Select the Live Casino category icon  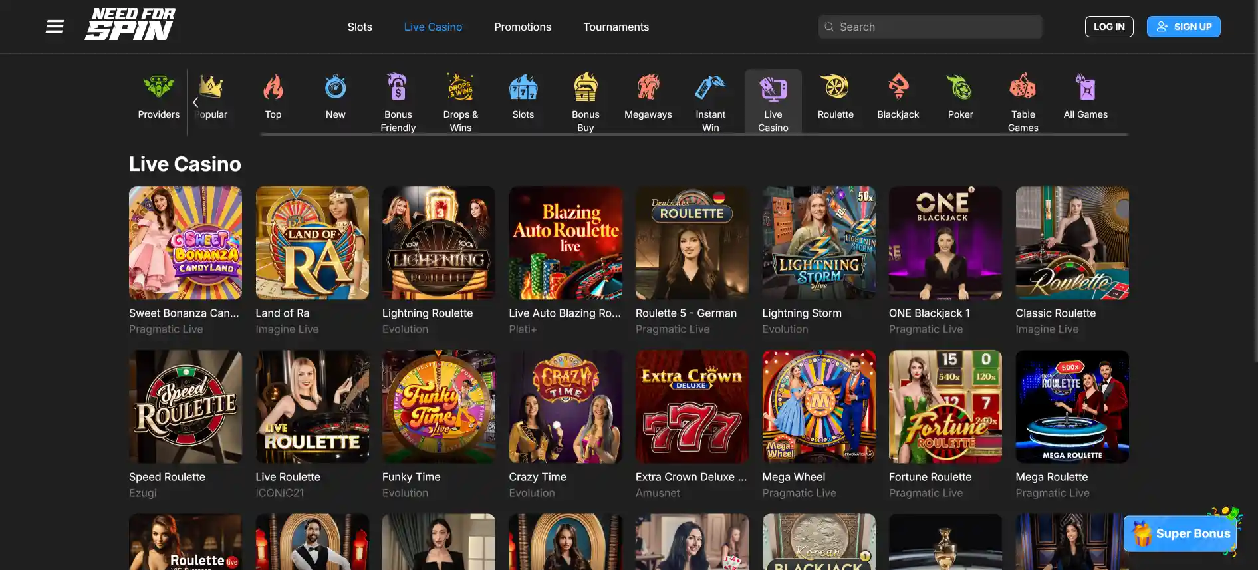coord(773,88)
